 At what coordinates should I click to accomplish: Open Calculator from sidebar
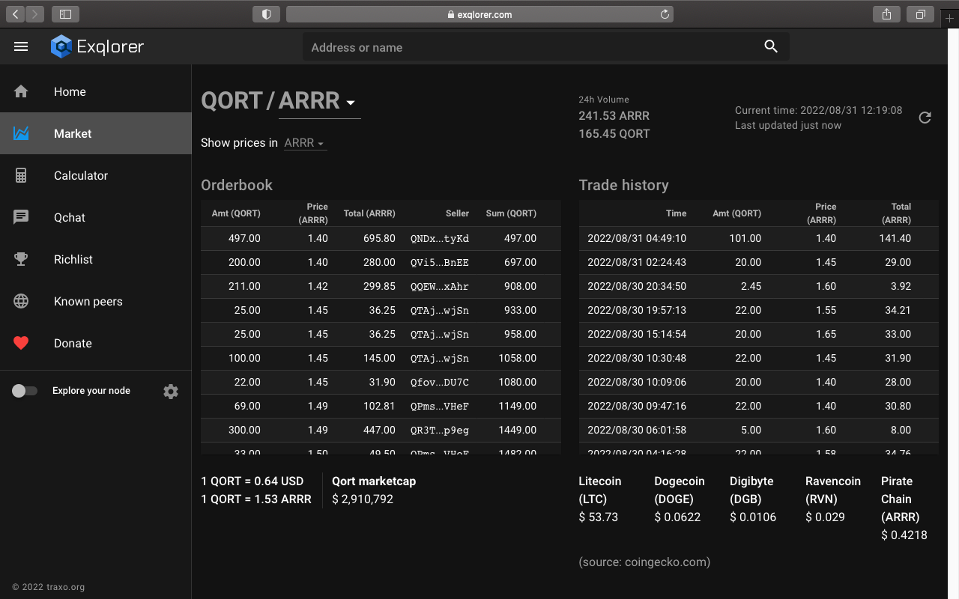coord(96,175)
